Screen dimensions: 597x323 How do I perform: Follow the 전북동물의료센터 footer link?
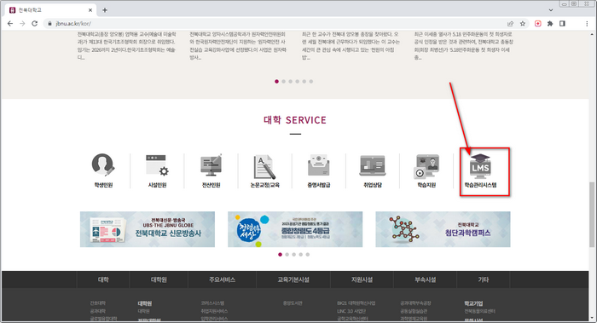(x=479, y=311)
